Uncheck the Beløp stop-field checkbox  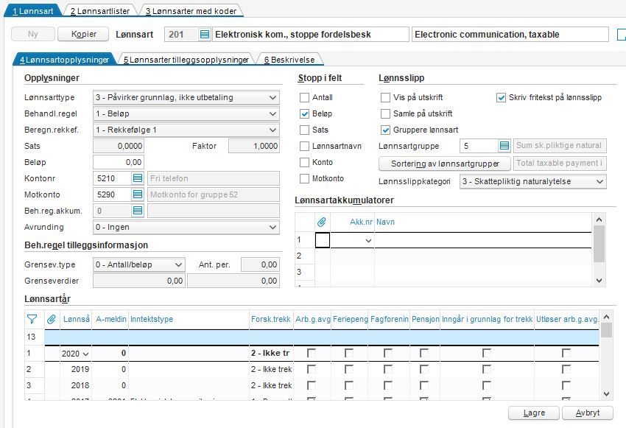(305, 113)
